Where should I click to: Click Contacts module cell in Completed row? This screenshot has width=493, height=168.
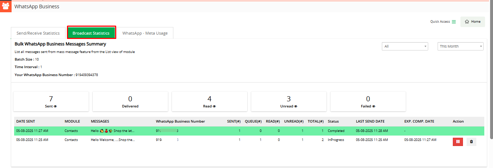[71, 131]
